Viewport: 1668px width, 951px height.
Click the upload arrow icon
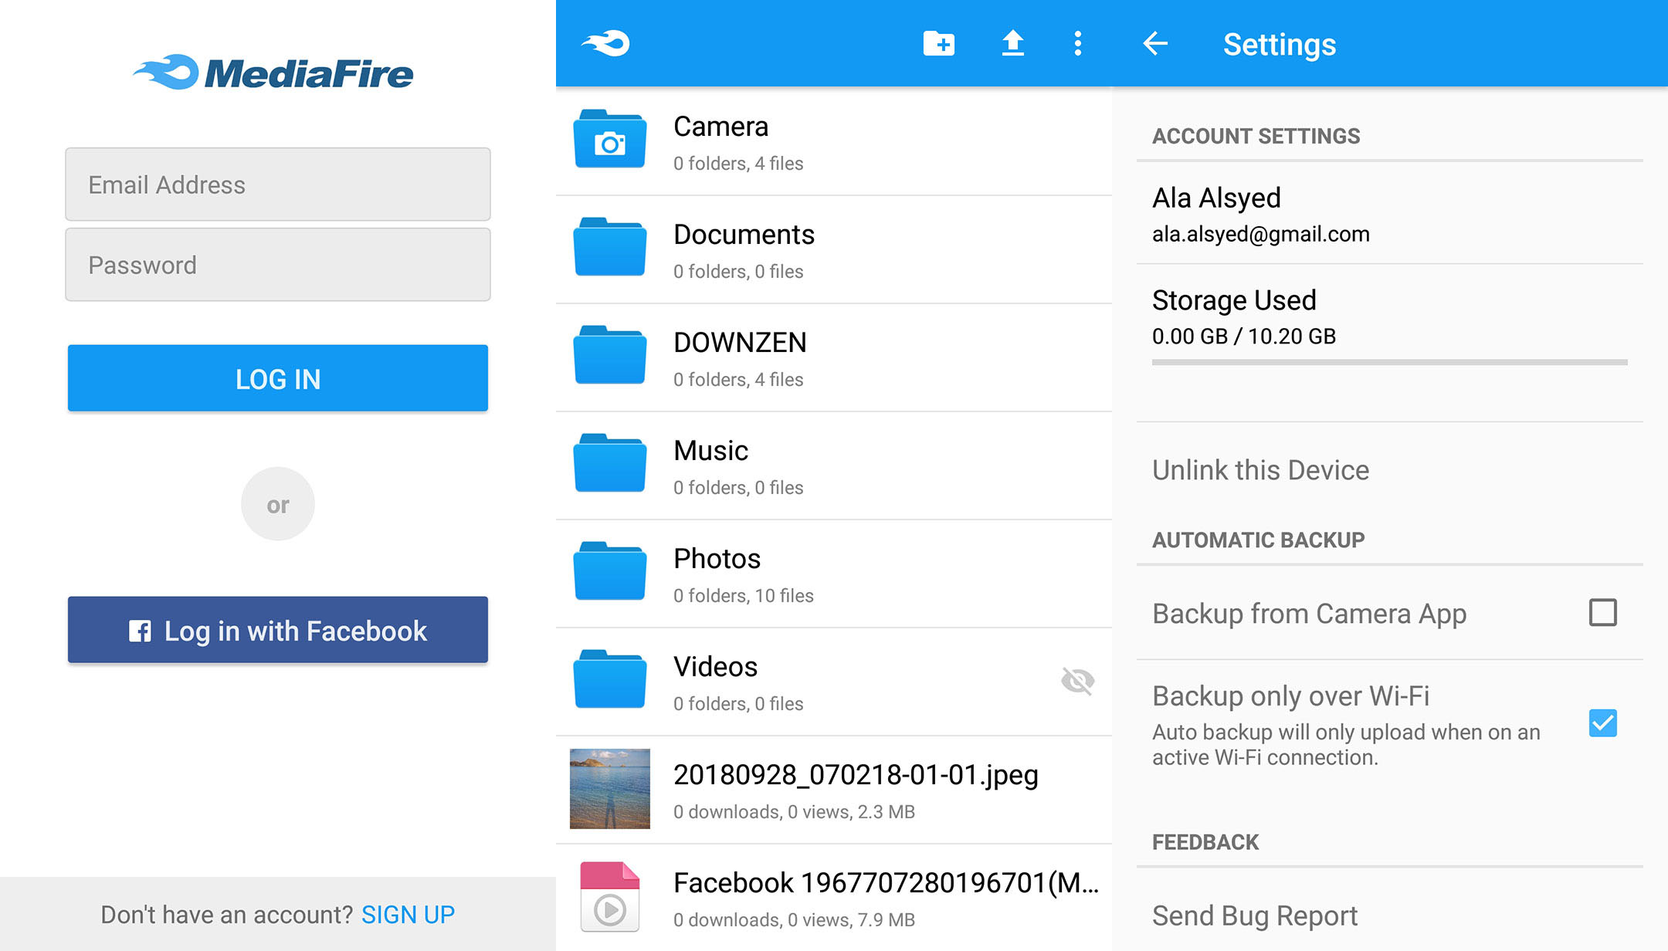pyautogui.click(x=1012, y=43)
